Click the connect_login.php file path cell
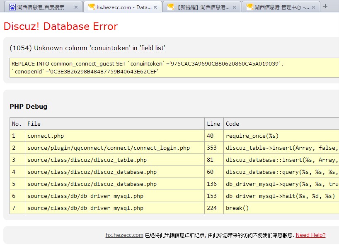This screenshot has width=339, height=246. click(109, 148)
